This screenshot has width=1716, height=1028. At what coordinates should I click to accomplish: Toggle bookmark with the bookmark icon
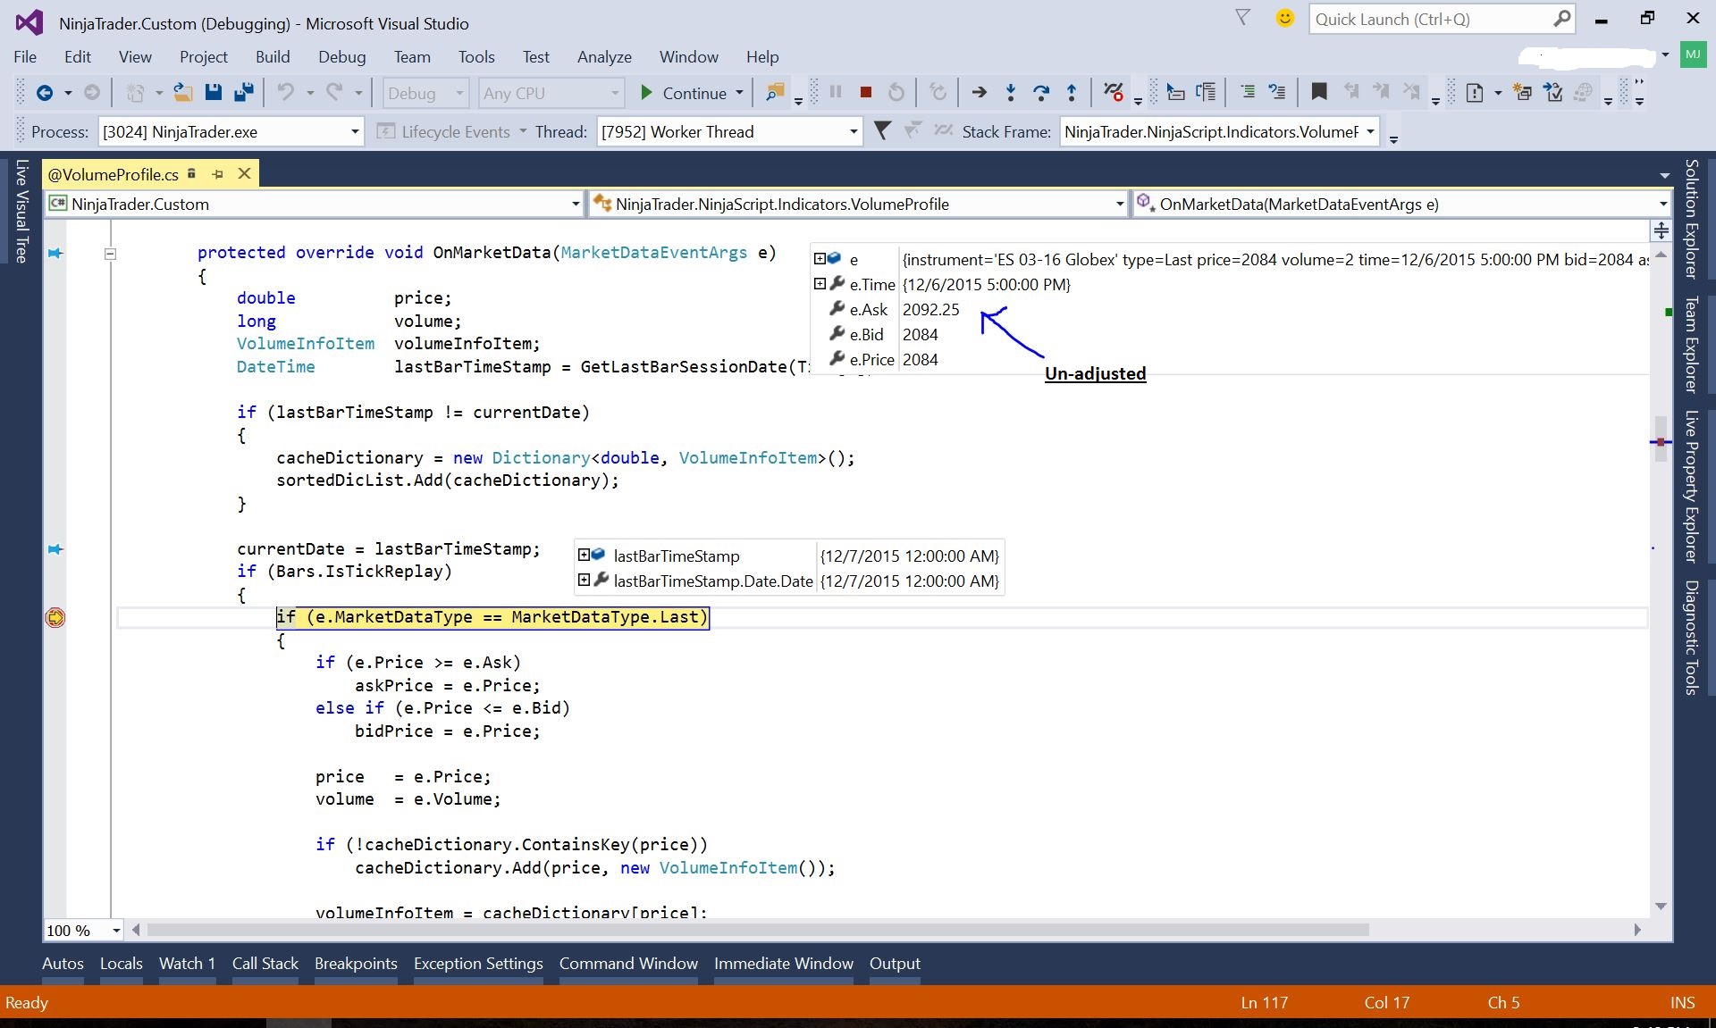1318,92
